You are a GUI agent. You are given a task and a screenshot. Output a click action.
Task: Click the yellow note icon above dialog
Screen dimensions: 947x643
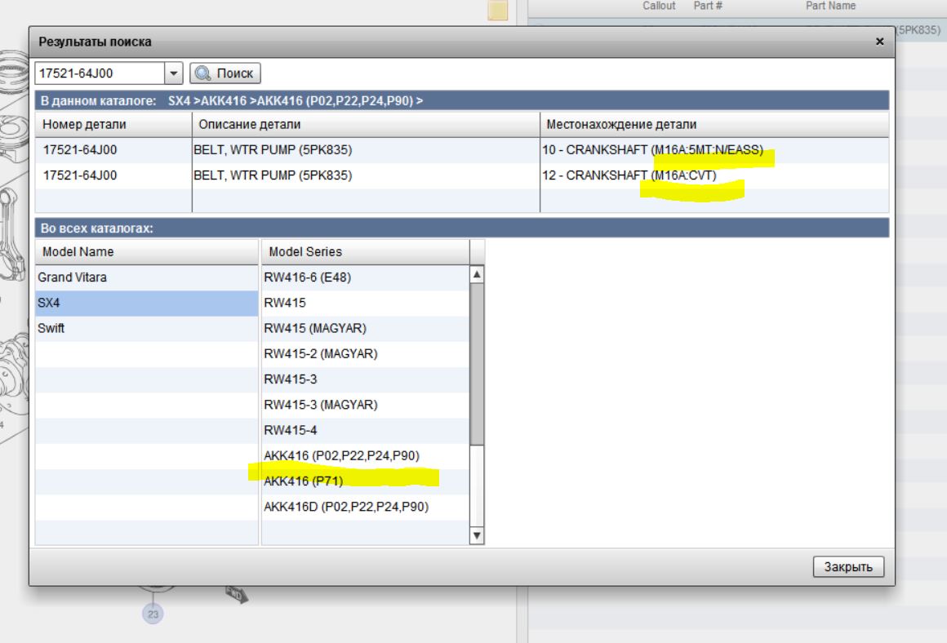click(x=497, y=10)
